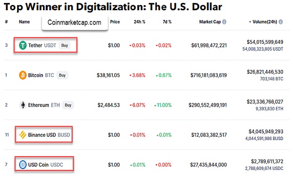Click the Ethereum diamond logo icon
Viewport: 293px width, 177px height.
(23, 105)
